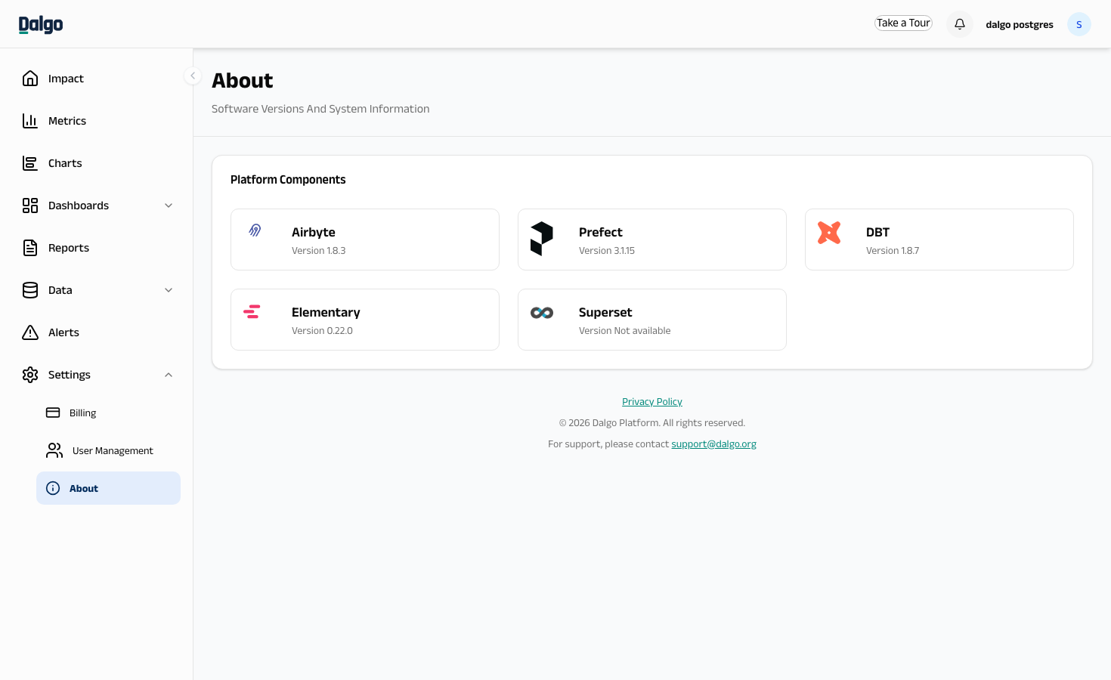The height and width of the screenshot is (680, 1111).
Task: Click the Platform Components heading
Action: click(288, 180)
